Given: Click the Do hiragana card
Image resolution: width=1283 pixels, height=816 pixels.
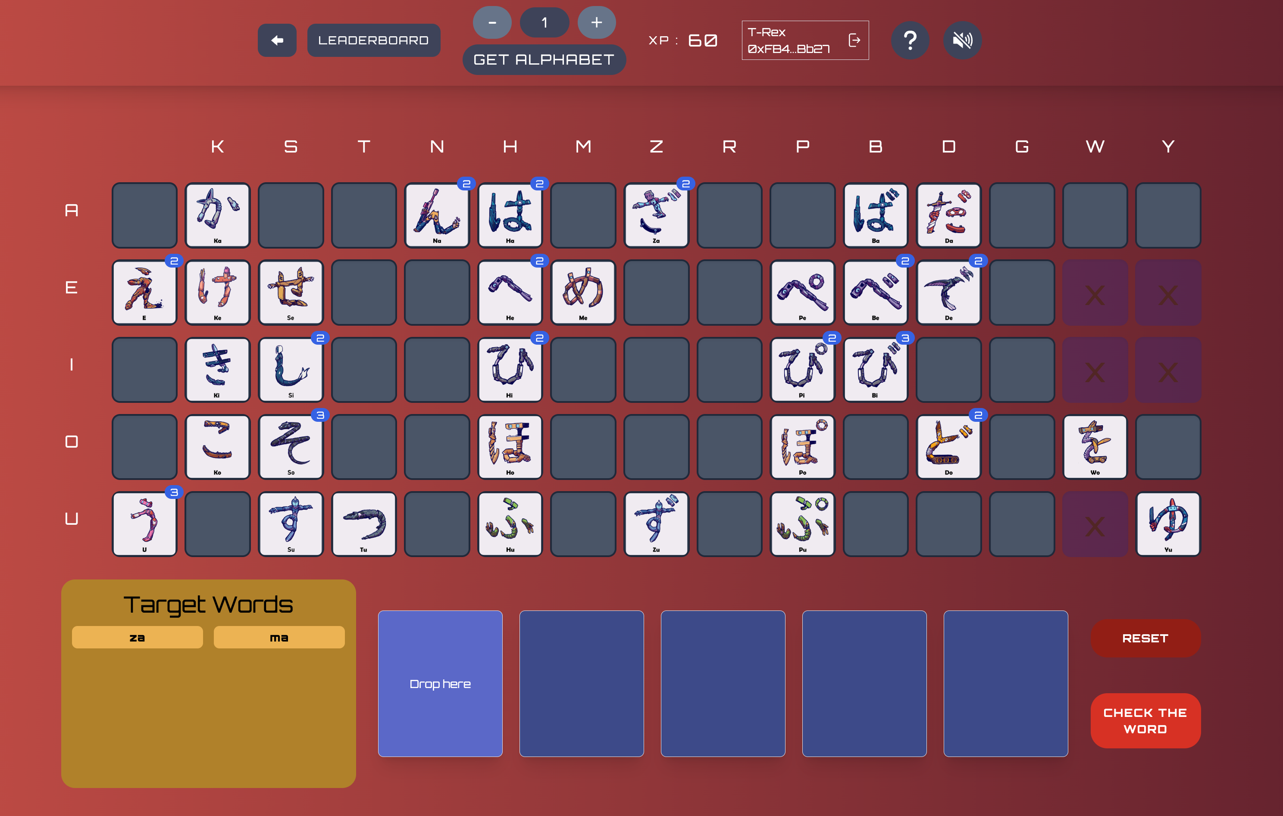Looking at the screenshot, I should [948, 447].
